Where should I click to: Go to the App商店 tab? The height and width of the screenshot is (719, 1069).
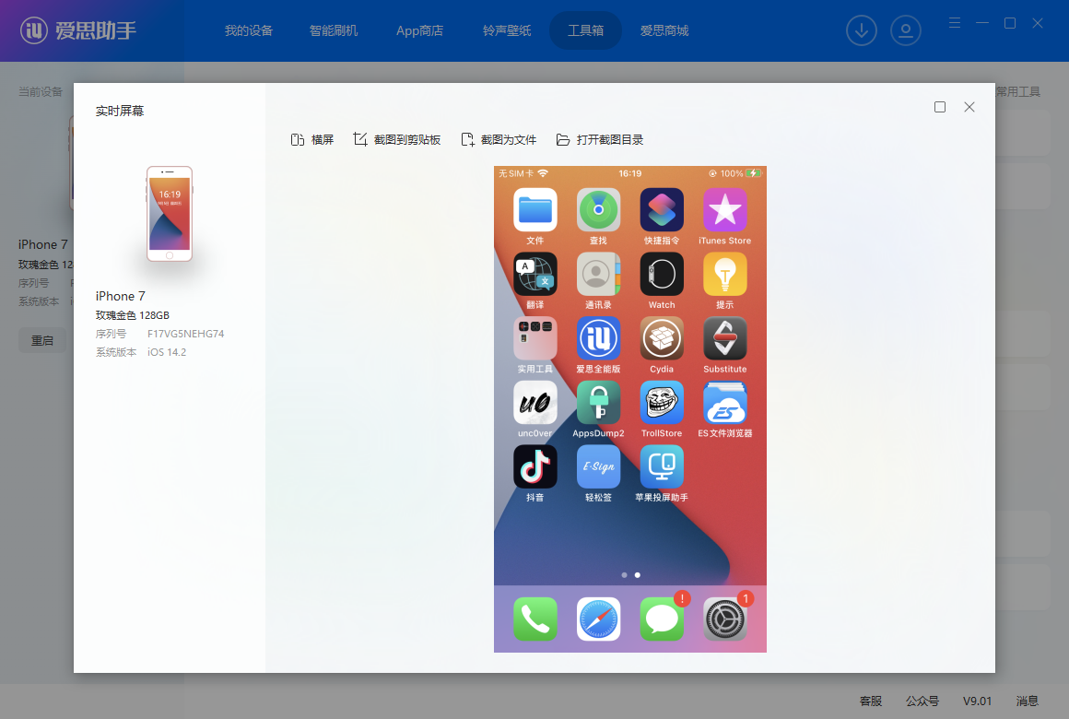click(x=419, y=30)
